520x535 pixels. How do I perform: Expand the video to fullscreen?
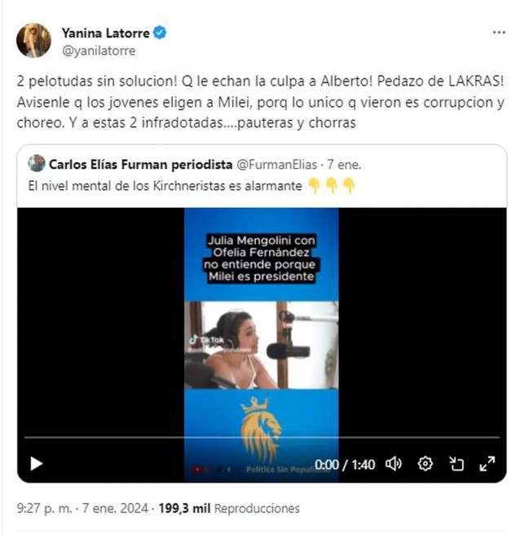[487, 464]
